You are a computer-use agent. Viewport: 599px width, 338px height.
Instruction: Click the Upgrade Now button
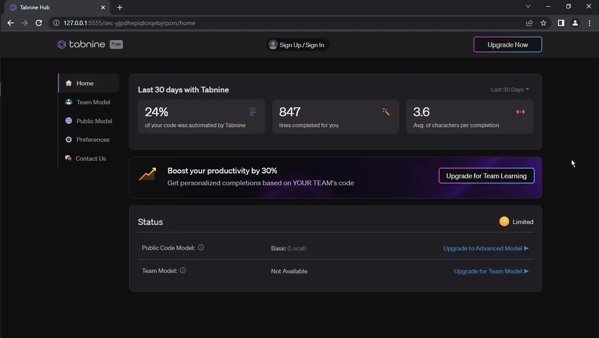508,44
